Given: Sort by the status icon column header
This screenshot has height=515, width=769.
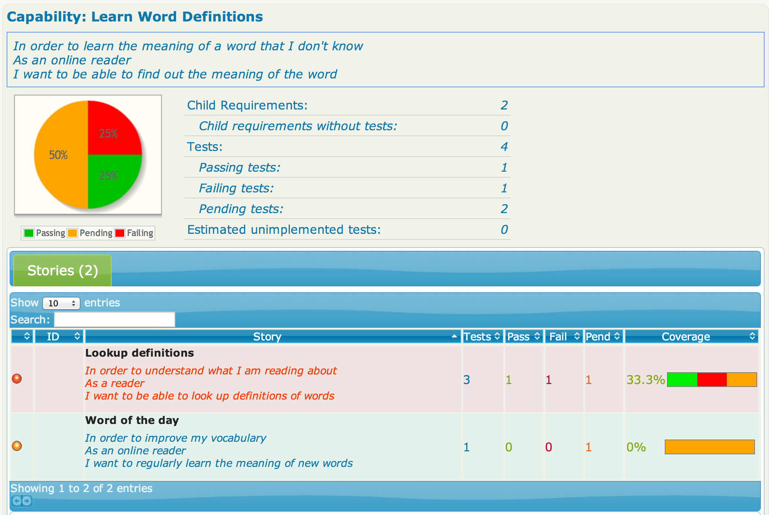Looking at the screenshot, I should 22,336.
